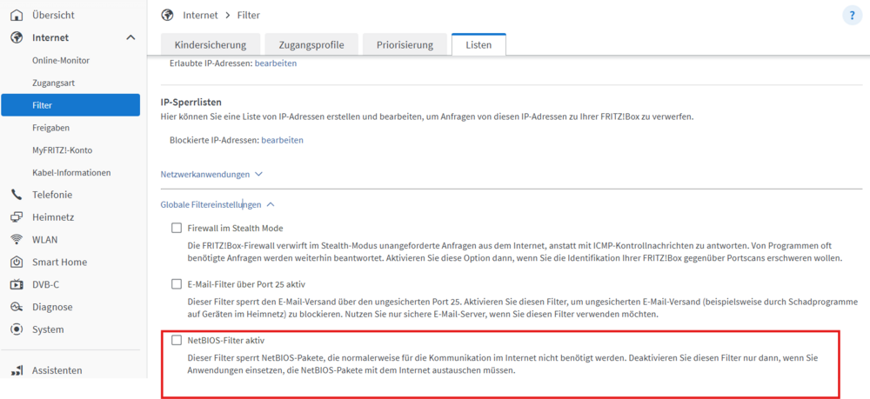Switch to the Kindersicherung tab
The image size is (870, 399).
[x=210, y=45]
